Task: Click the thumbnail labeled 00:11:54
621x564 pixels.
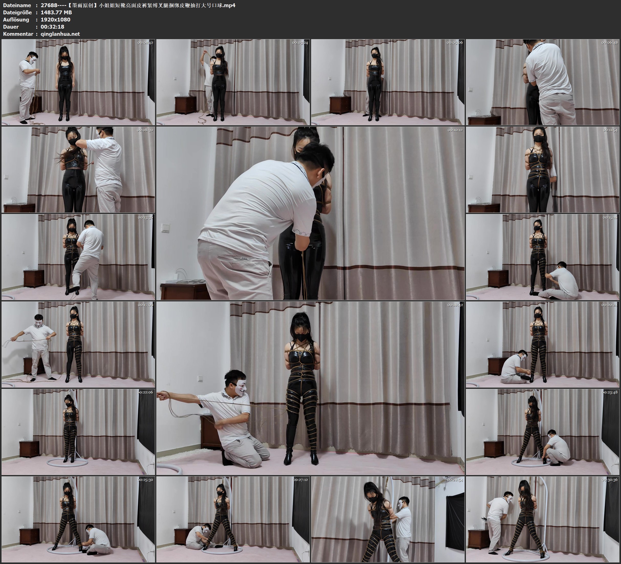Action: 542,170
